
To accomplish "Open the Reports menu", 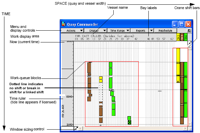I will tap(140, 31).
